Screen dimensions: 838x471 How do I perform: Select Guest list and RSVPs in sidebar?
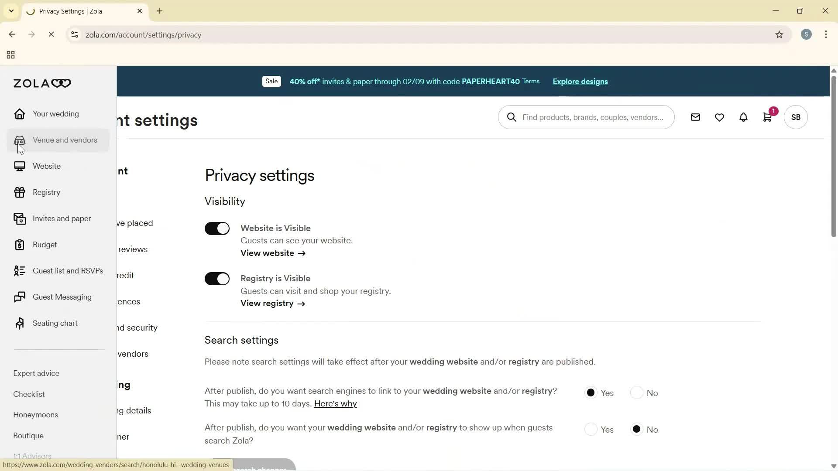click(68, 270)
